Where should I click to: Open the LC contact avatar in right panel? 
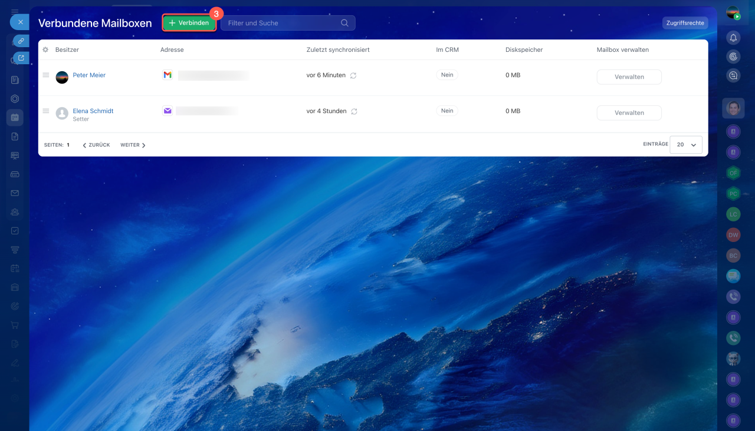pyautogui.click(x=733, y=214)
